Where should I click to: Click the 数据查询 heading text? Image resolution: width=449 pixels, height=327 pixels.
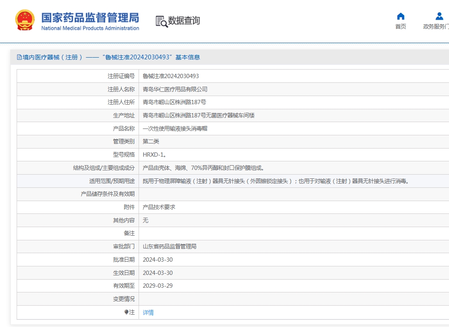click(184, 20)
